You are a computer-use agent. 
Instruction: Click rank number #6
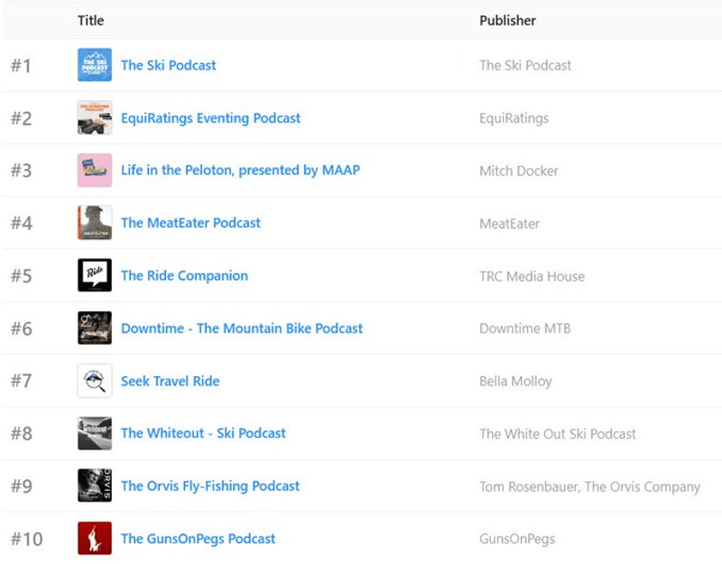pos(21,328)
